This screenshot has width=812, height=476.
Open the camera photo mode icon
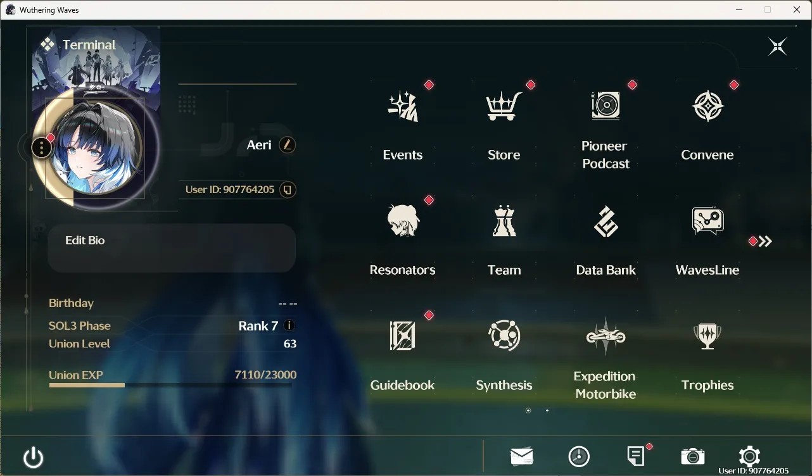coord(692,456)
